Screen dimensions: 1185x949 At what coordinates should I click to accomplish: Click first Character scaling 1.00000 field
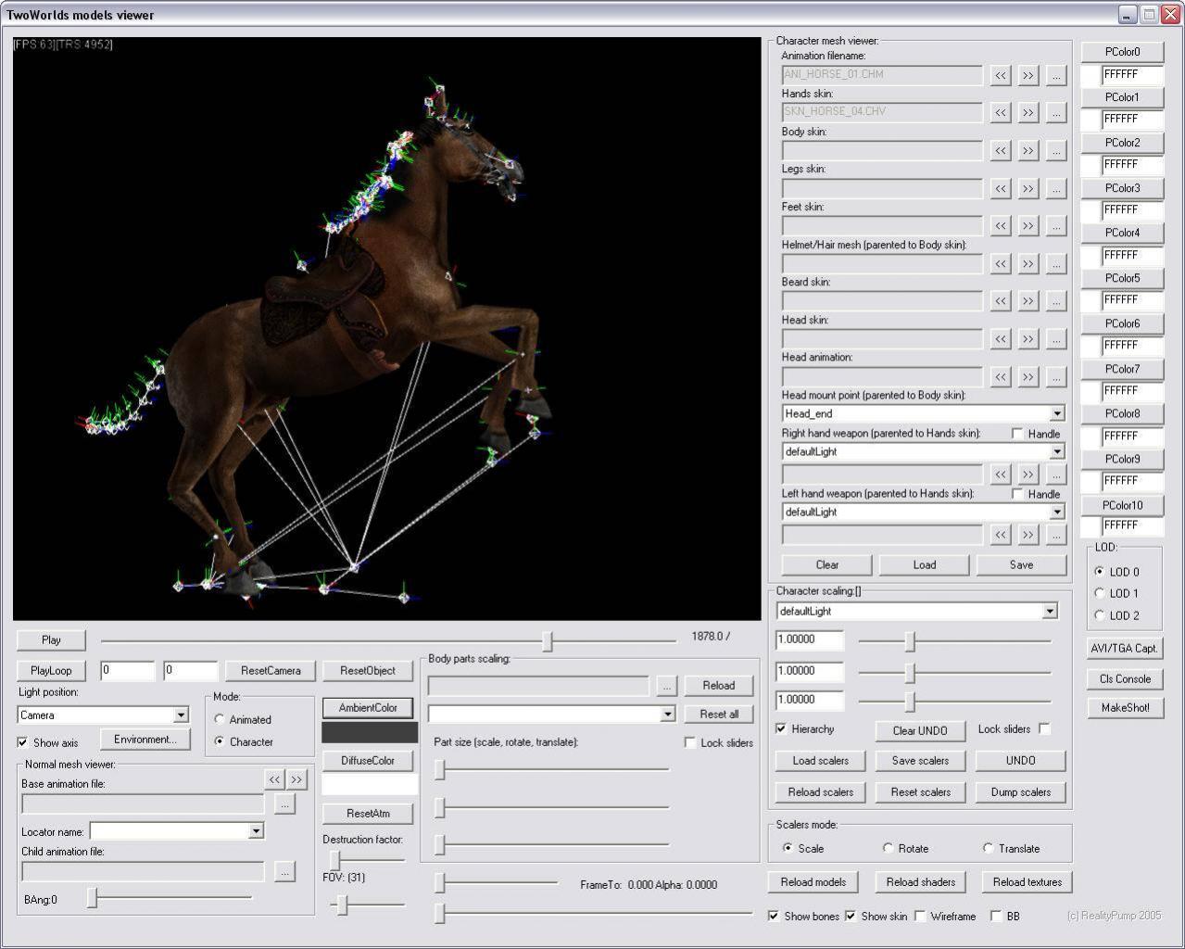pos(810,640)
